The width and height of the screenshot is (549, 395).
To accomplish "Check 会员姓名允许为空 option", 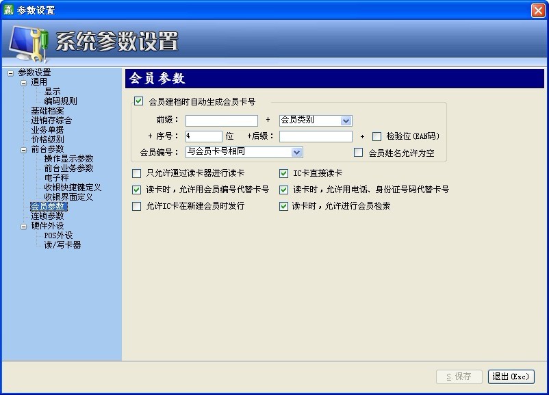I will click(x=358, y=153).
